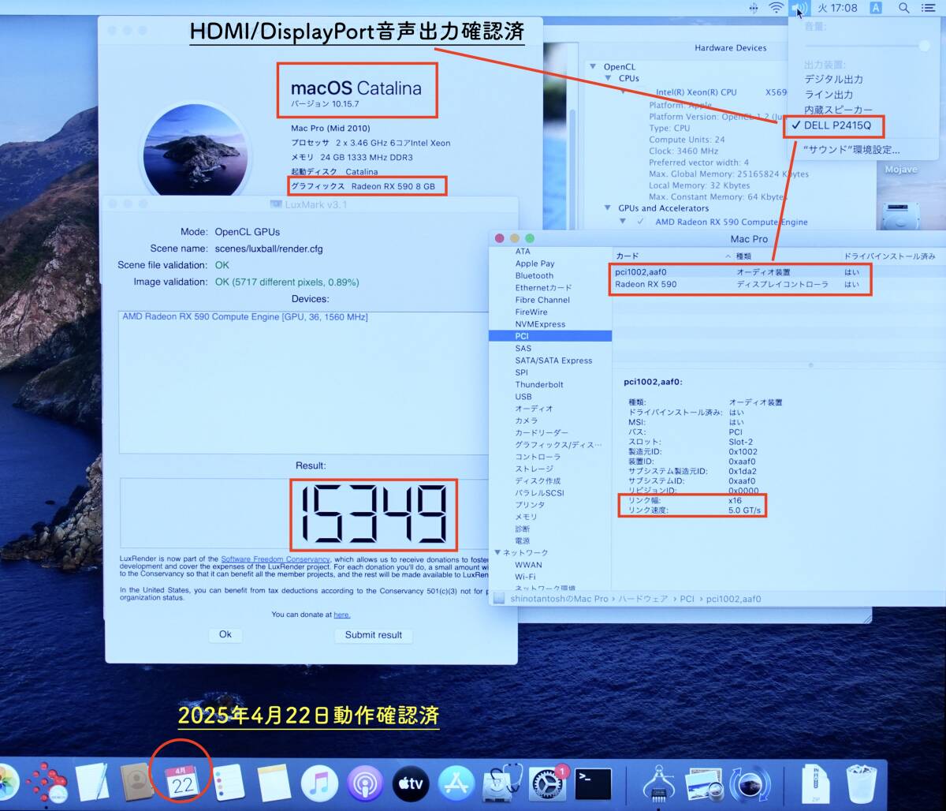Sort by the 種類 column header
The image size is (946, 811).
tap(786, 256)
